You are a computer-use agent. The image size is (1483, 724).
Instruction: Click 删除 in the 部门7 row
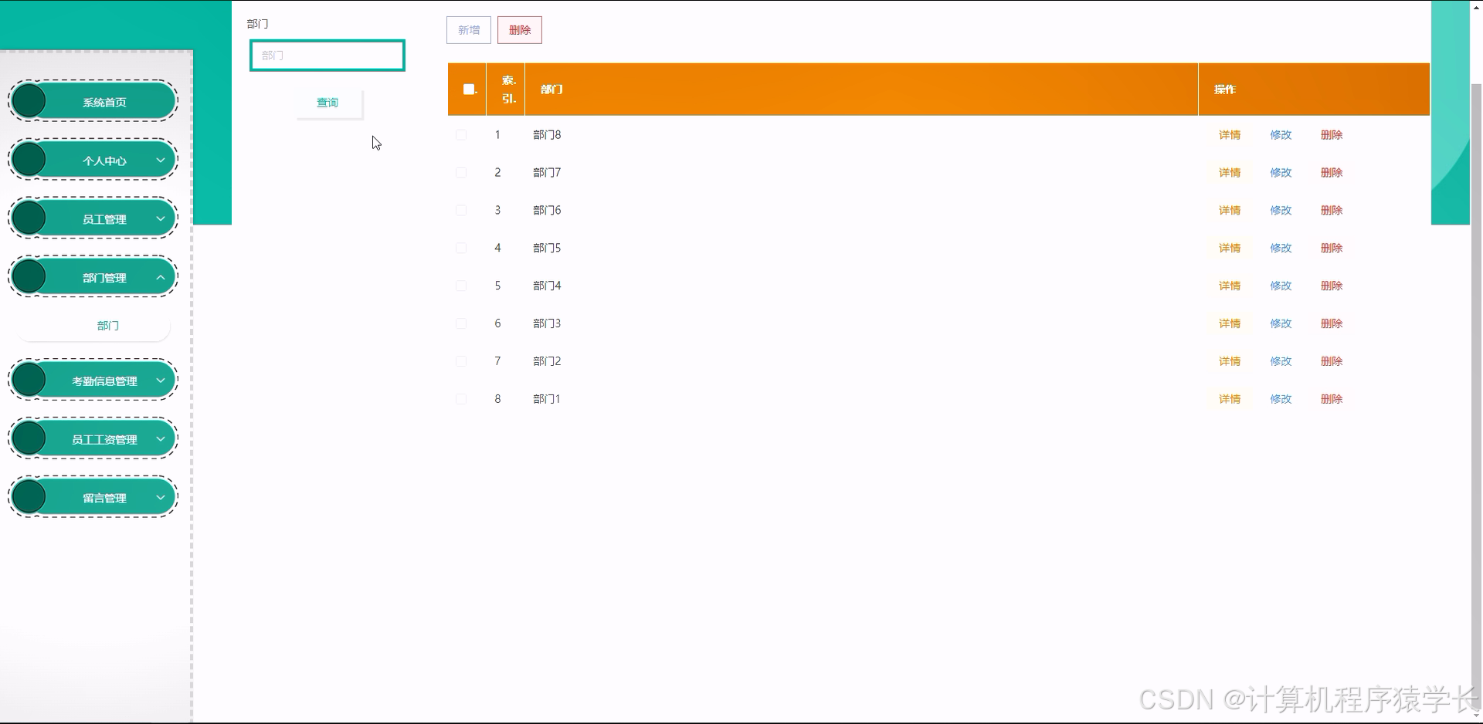point(1332,173)
